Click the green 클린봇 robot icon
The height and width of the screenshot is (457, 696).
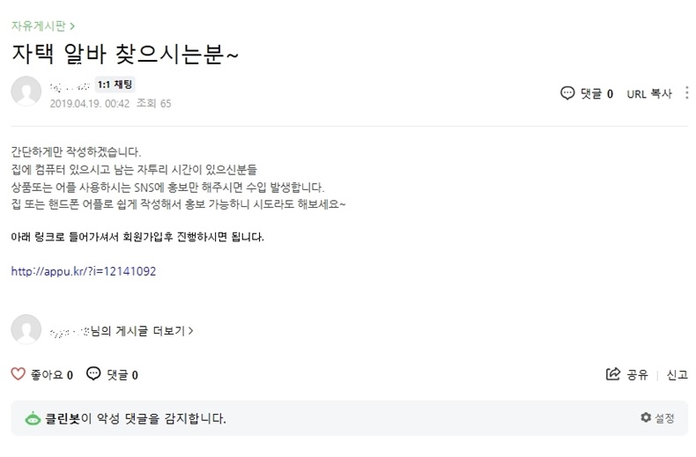pos(33,418)
